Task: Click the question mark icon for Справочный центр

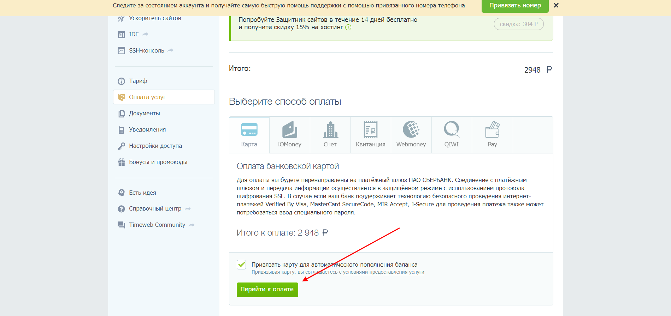Action: (121, 209)
